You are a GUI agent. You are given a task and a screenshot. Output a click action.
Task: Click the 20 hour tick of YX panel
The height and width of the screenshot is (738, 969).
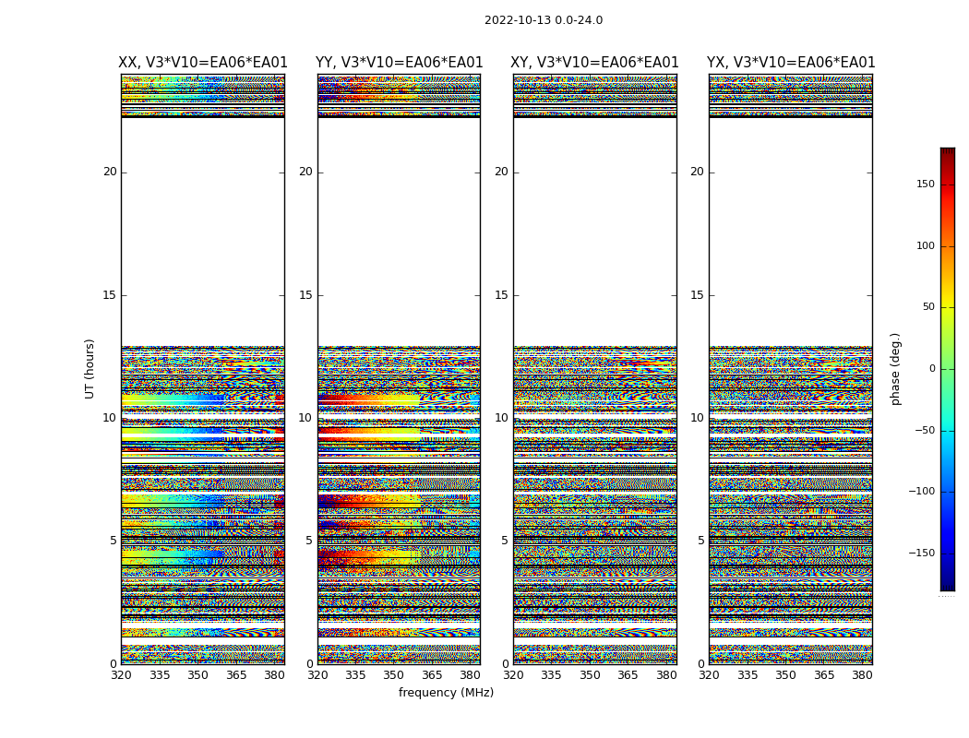click(x=697, y=172)
